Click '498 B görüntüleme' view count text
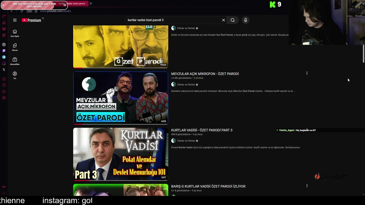 pyautogui.click(x=181, y=134)
